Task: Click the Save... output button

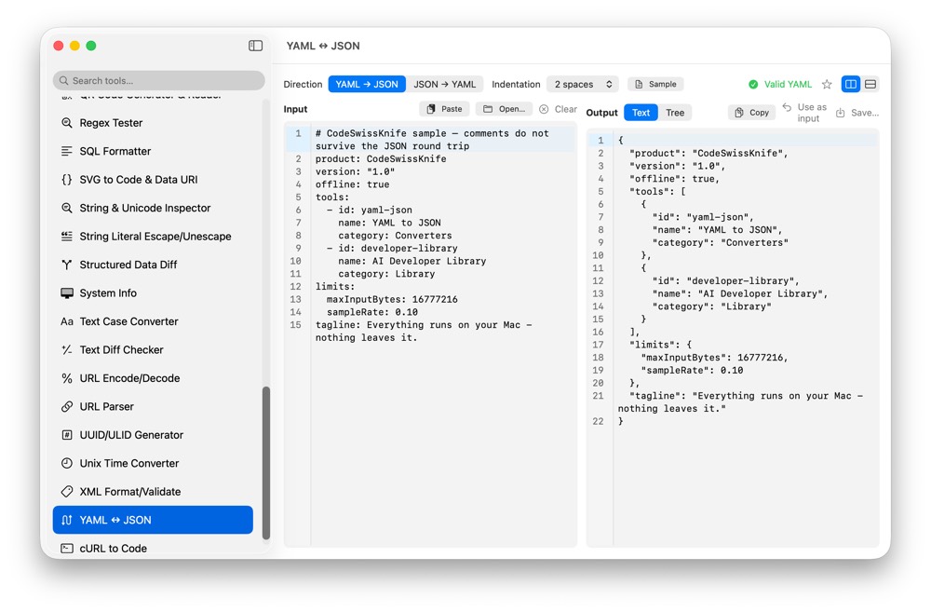Action: pos(857,113)
